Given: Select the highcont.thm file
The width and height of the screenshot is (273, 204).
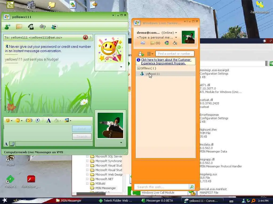Looking at the screenshot, I should (208, 133).
